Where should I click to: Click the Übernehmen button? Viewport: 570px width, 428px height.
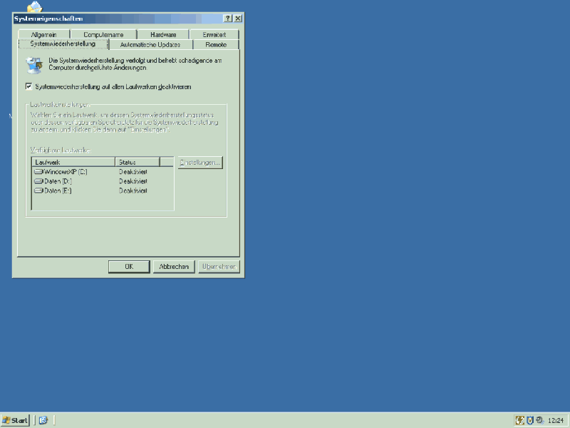pyautogui.click(x=219, y=267)
